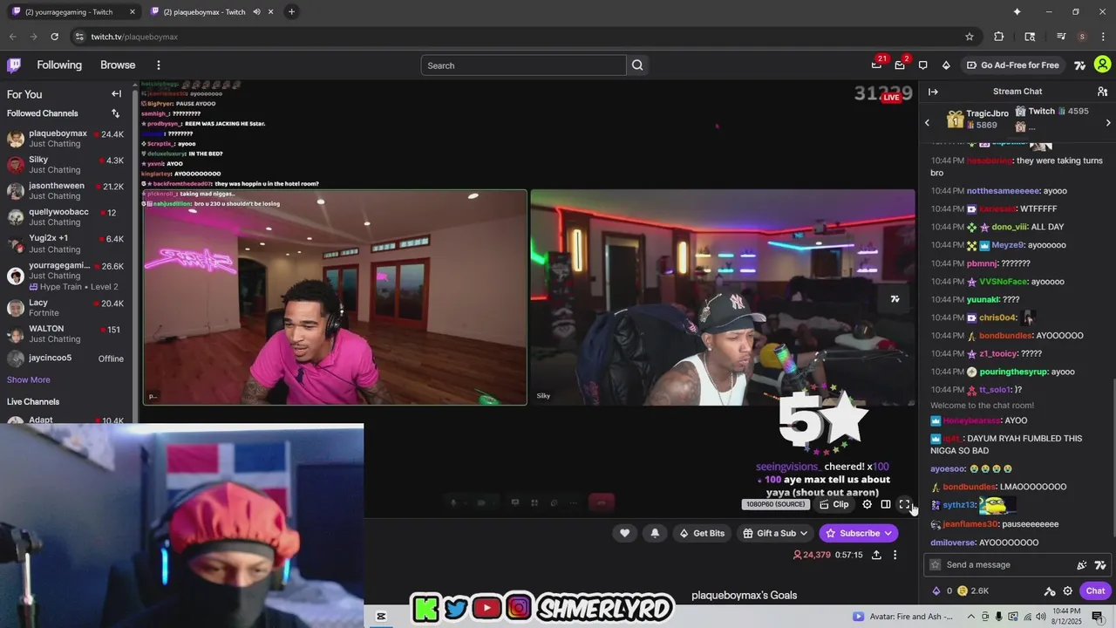This screenshot has width=1116, height=628.
Task: Open the 7TV emote picker in message box
Action: tap(1100, 565)
